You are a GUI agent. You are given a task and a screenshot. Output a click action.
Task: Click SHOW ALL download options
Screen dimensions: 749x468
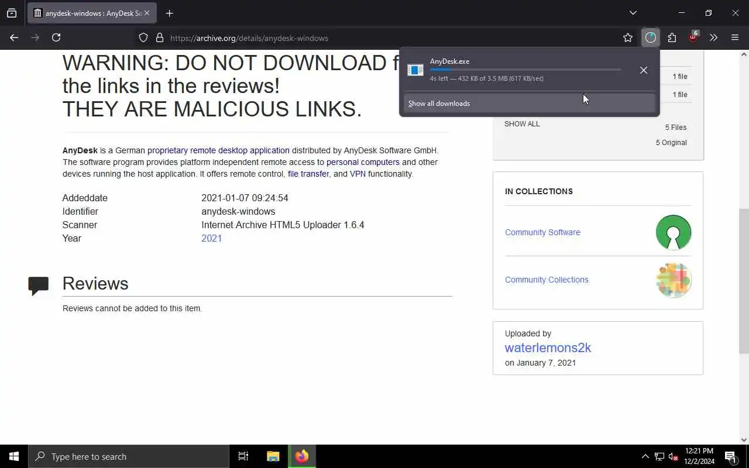pyautogui.click(x=522, y=124)
